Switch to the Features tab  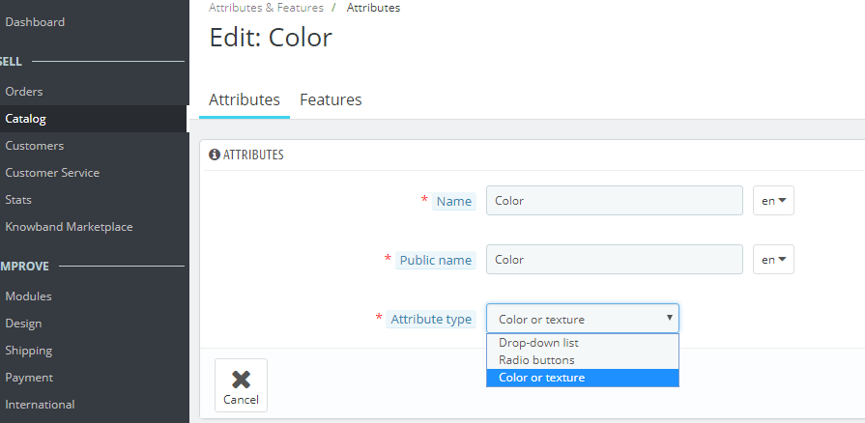pyautogui.click(x=331, y=99)
